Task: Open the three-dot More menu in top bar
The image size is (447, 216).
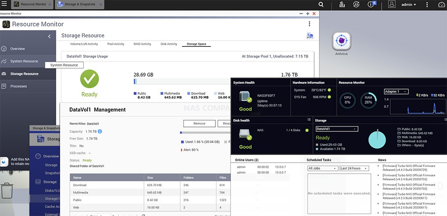Action: [x=427, y=4]
